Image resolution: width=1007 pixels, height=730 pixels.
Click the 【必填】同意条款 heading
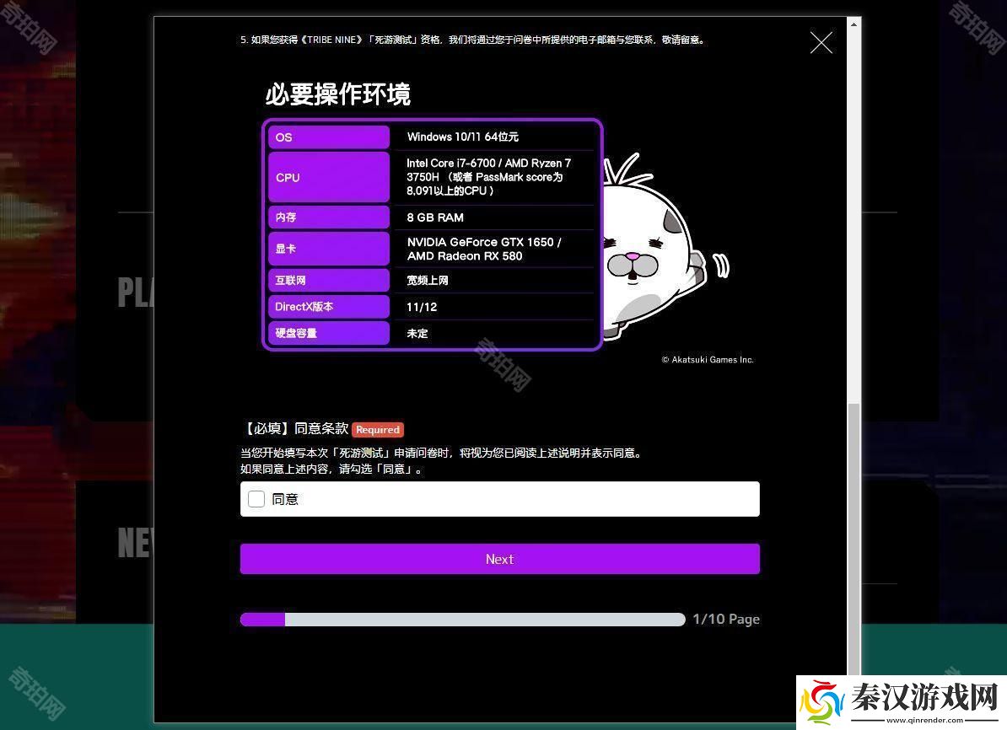(295, 429)
